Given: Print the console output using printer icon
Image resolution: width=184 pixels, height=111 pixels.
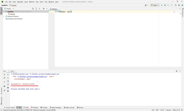Looking at the screenshot, I should (8, 88).
